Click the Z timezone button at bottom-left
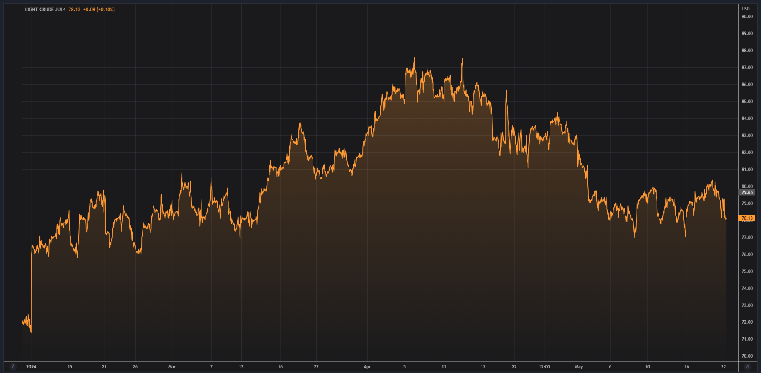The image size is (761, 373). [13, 366]
